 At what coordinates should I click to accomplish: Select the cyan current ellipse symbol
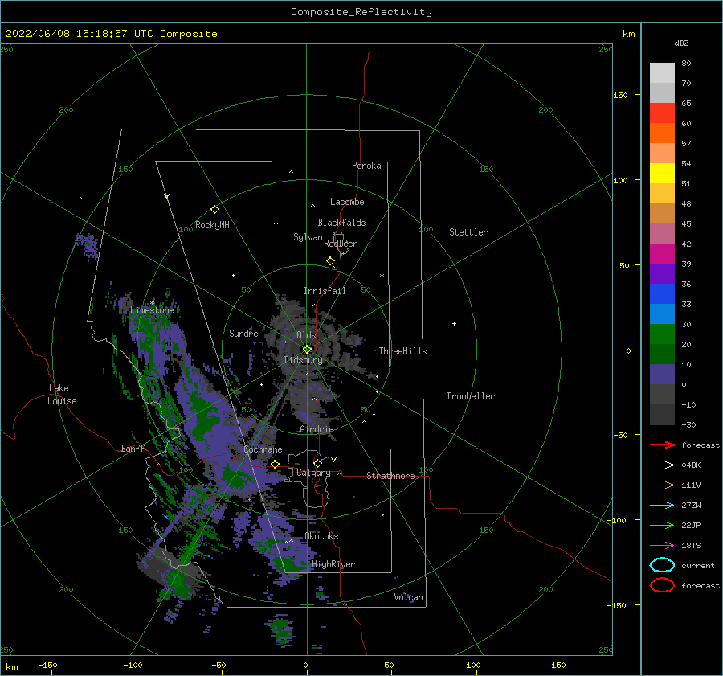point(662,565)
